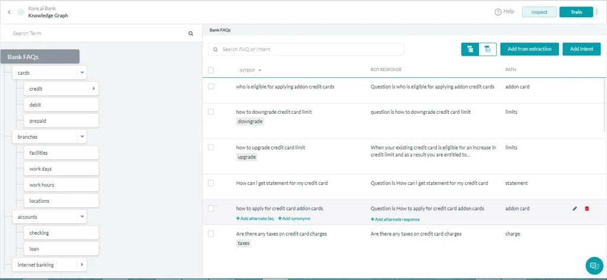Screen dimensions: 607x280
Task: Expand the internet banking node arrow
Action: point(82,265)
